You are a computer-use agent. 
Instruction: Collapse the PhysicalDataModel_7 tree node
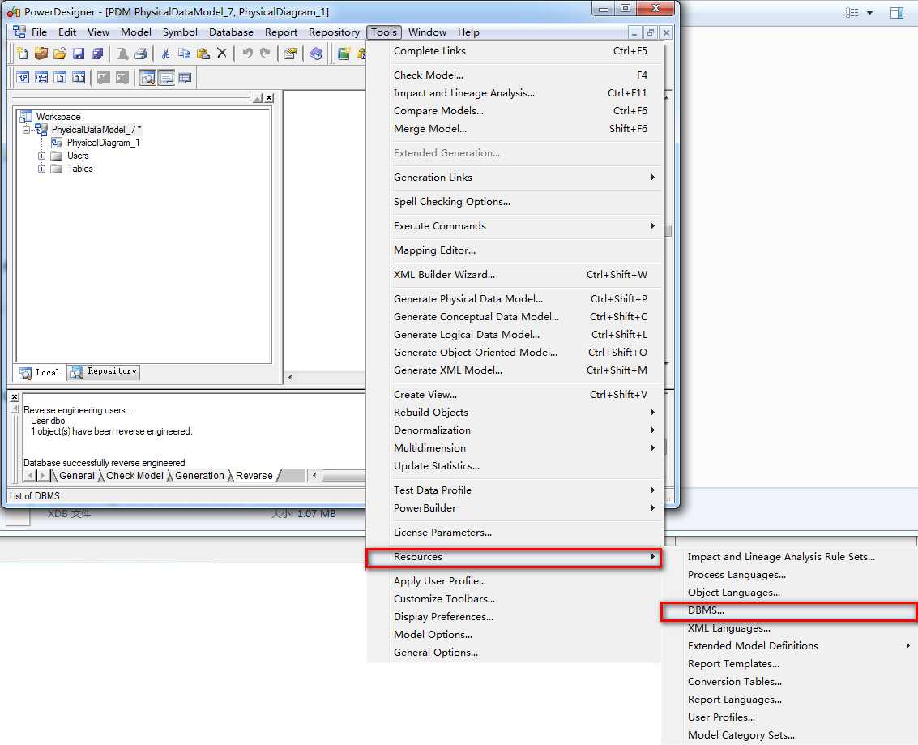pos(27,130)
